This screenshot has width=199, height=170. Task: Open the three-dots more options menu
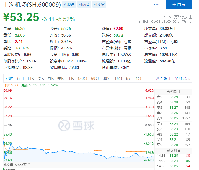pos(156,4)
